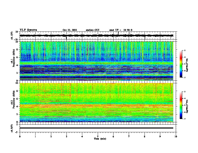Click the "6" kHz tick on ch.2 spectrogram axis

(x=17, y=98)
